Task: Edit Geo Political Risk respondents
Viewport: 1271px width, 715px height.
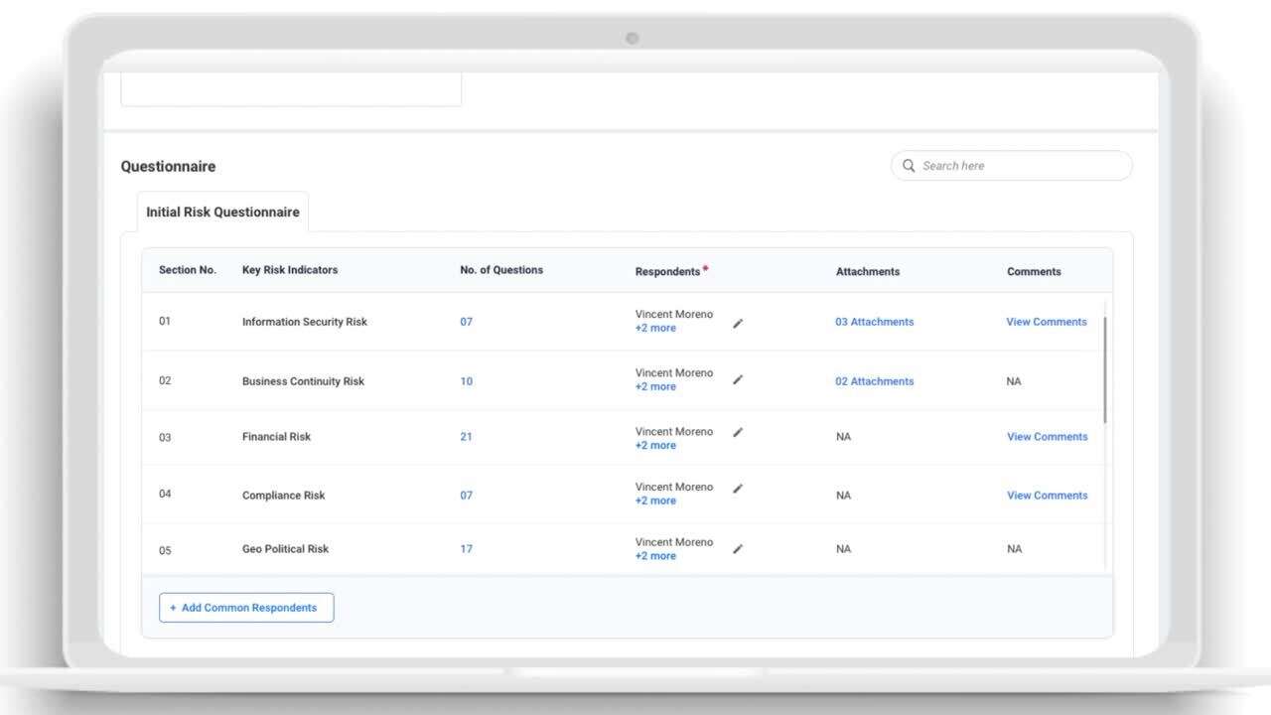Action: pos(738,548)
